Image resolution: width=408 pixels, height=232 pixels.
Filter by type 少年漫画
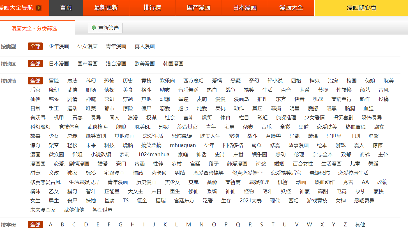point(59,46)
